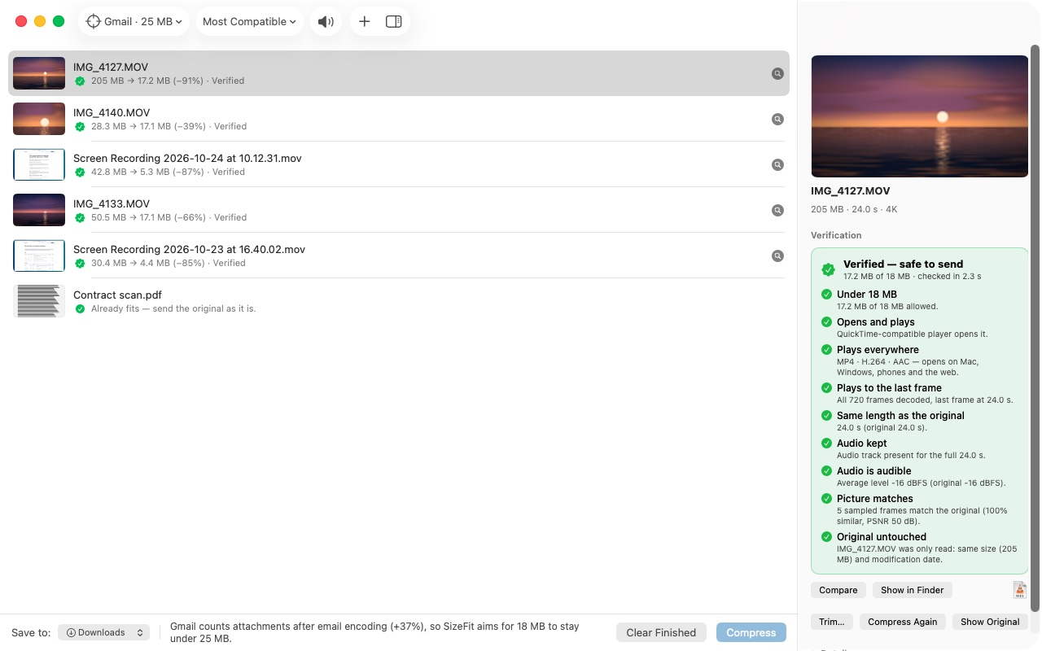Click magnifier icon for IMG_4140.MOV

tap(777, 120)
